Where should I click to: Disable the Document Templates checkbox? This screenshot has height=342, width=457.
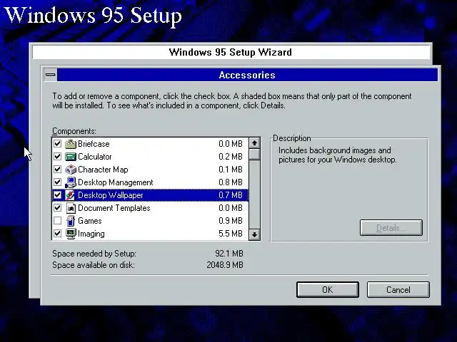pos(58,207)
